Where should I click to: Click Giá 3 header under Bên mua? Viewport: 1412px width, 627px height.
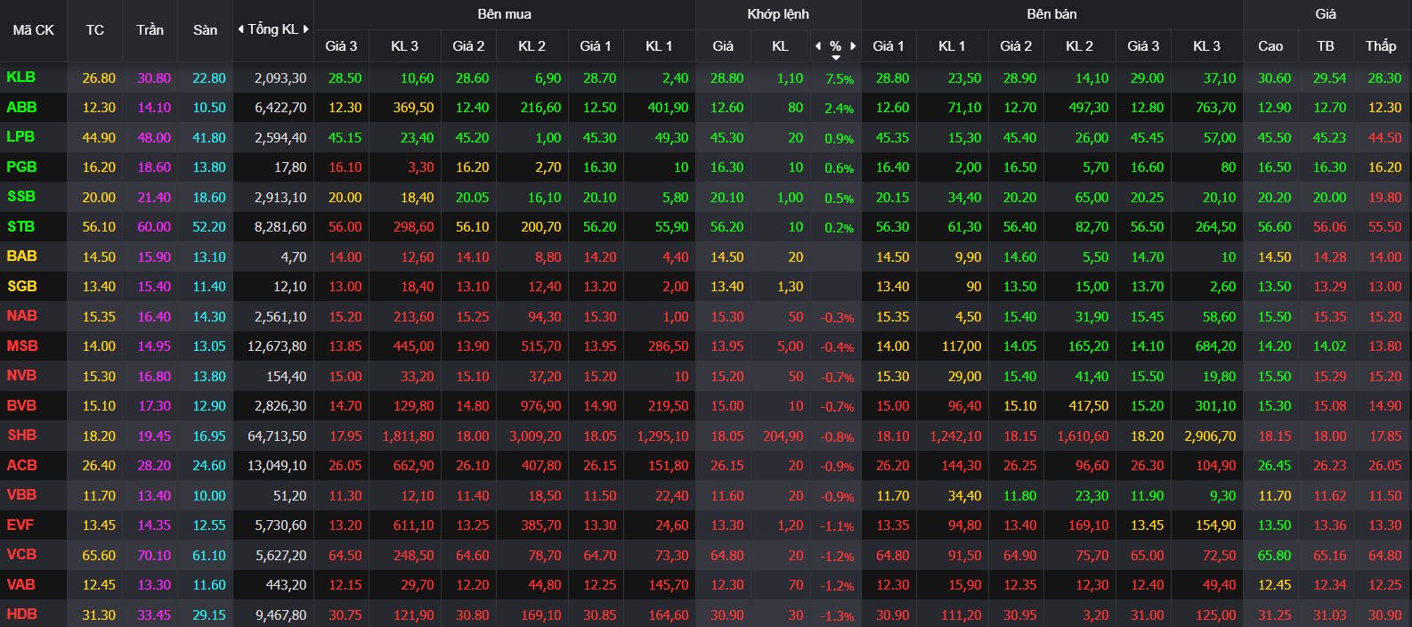pyautogui.click(x=341, y=46)
